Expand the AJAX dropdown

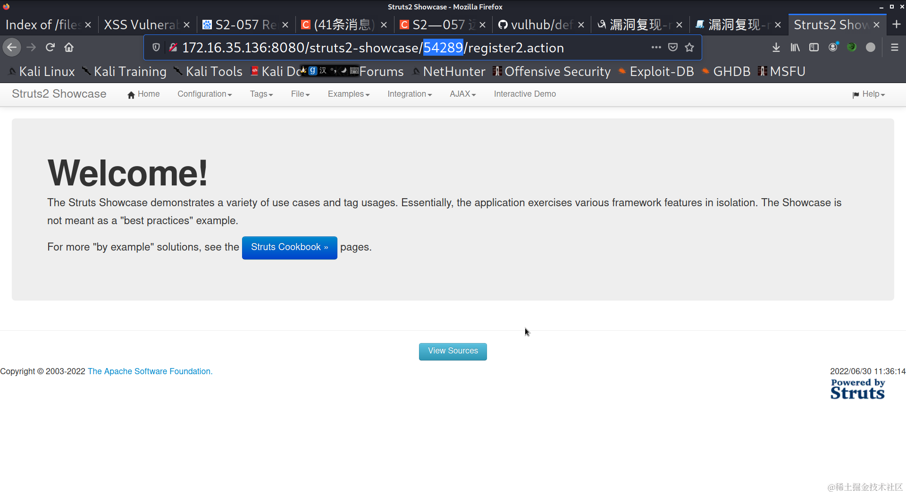click(x=463, y=94)
